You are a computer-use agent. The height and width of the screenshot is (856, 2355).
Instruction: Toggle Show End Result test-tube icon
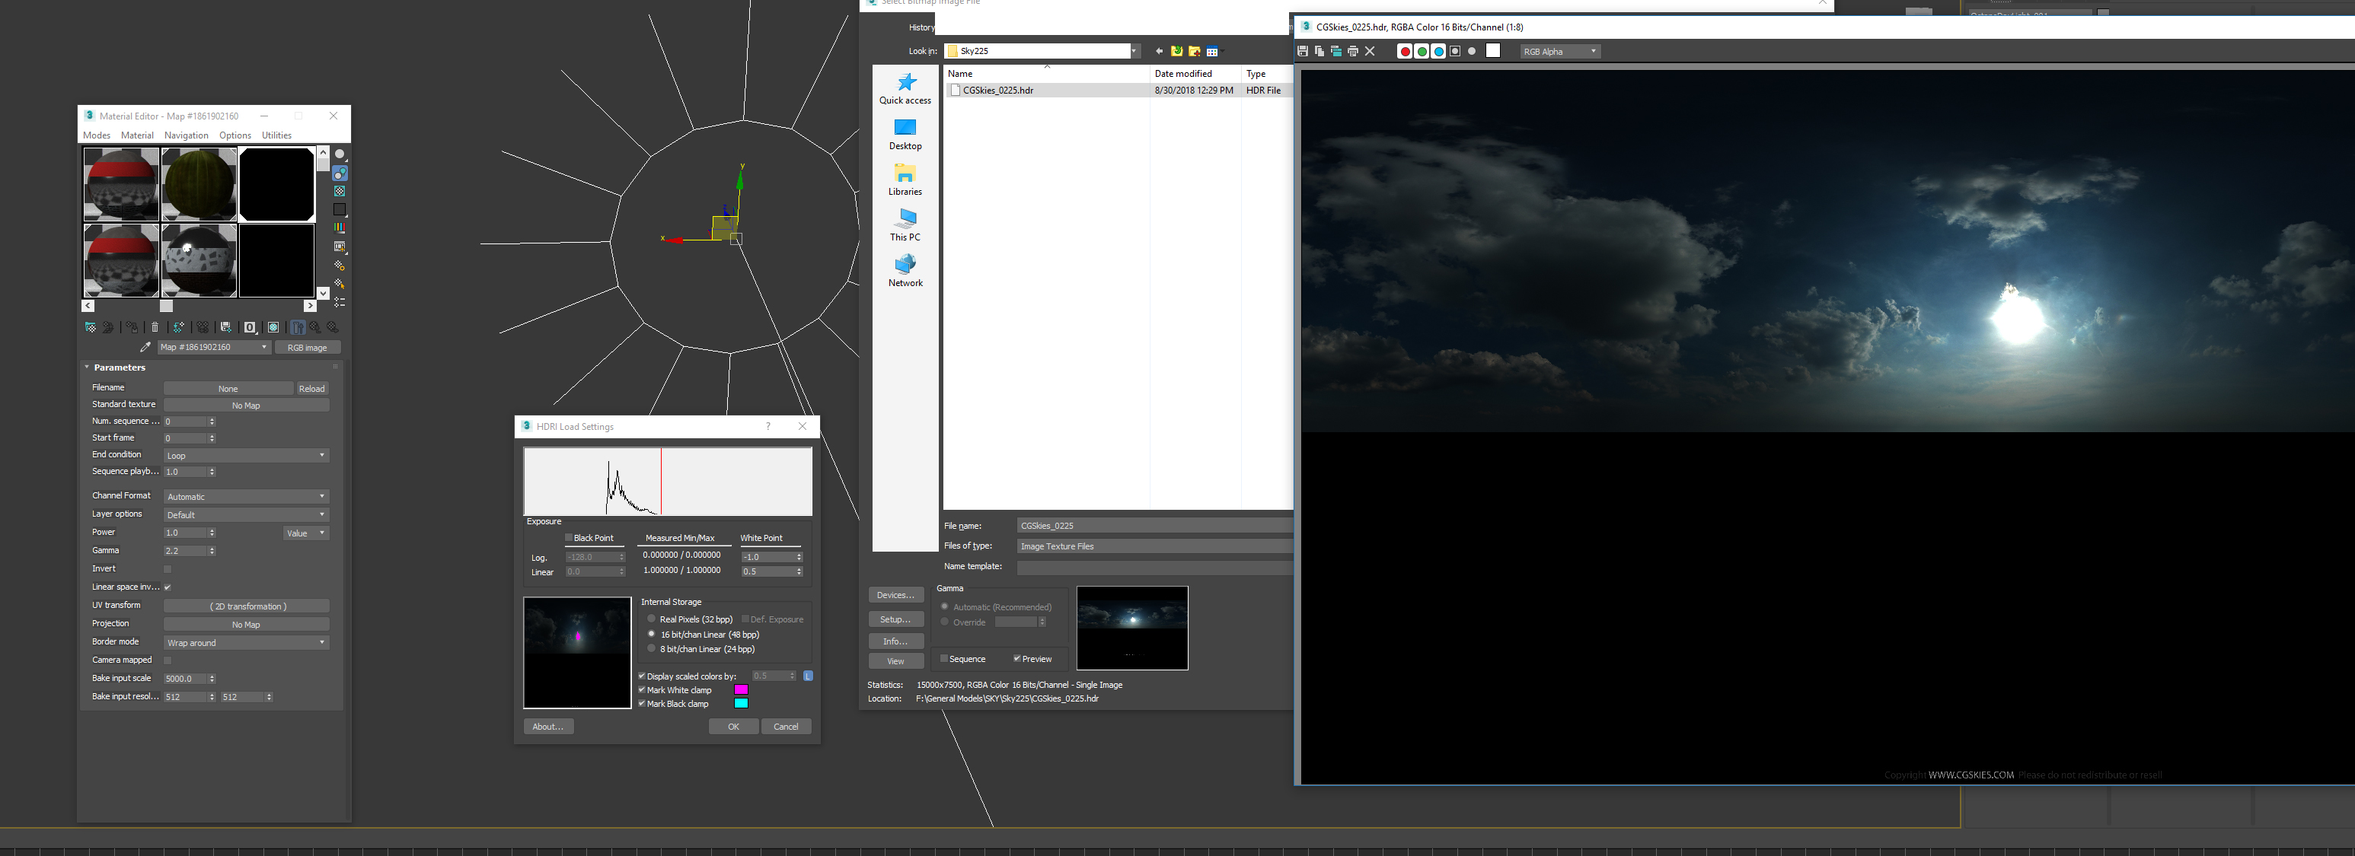point(298,327)
